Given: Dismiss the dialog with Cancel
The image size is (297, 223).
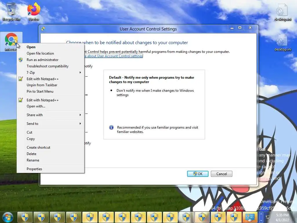Looking at the screenshot, I should click(221, 174).
